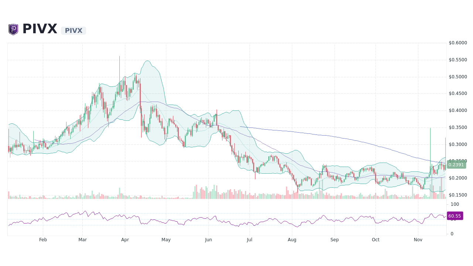Click the $0.5000 price axis label
The height and width of the screenshot is (266, 473).
[458, 77]
